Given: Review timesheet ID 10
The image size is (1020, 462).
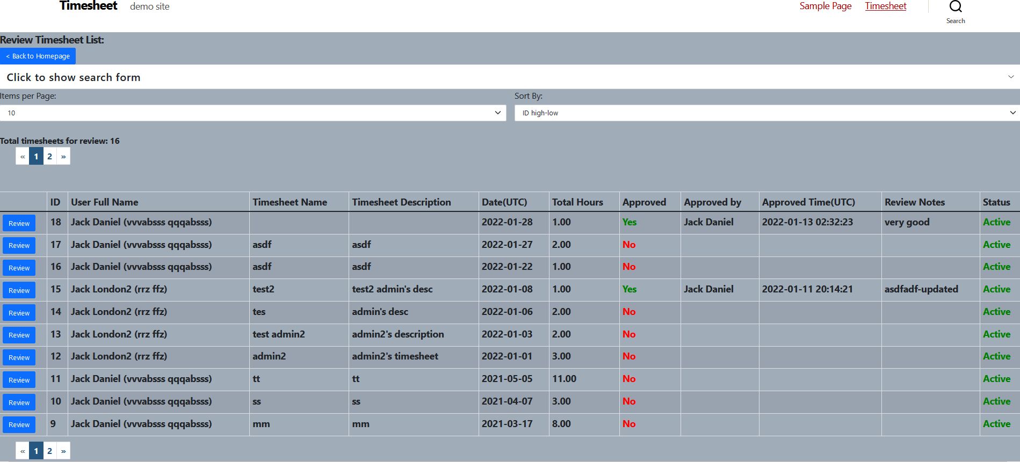Looking at the screenshot, I should pos(19,402).
